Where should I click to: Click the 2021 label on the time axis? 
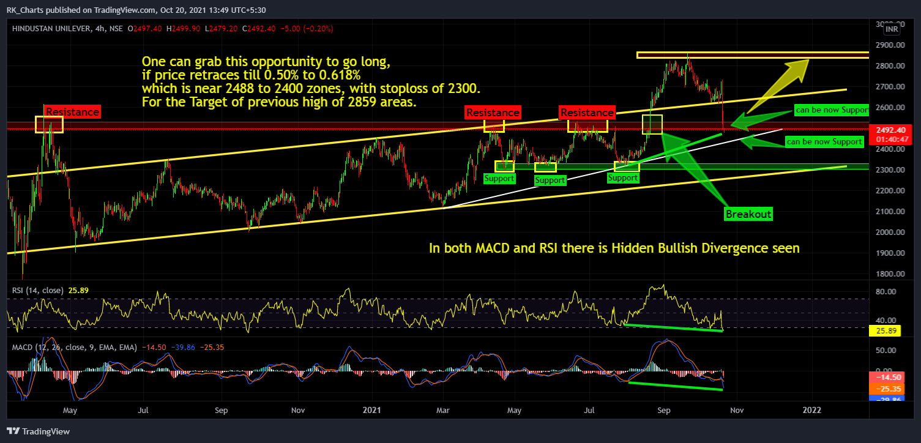373,409
